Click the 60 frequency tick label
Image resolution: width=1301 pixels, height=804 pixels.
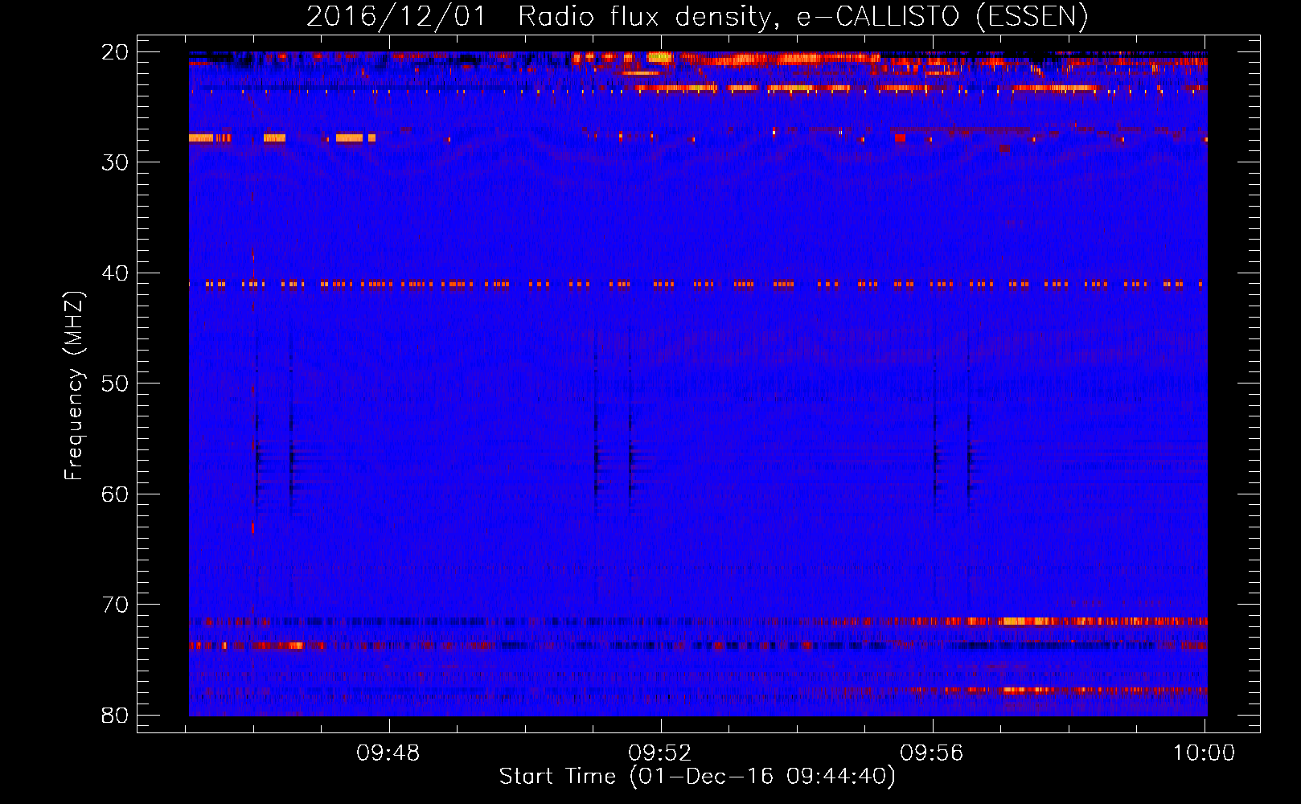[115, 494]
